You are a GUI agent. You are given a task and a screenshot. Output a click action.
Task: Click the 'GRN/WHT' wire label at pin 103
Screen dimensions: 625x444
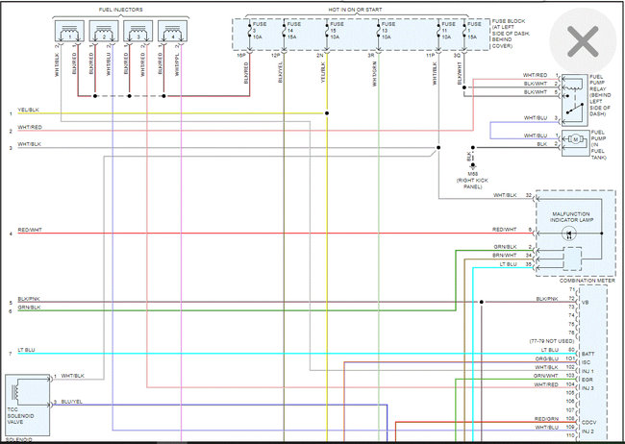[546, 376]
